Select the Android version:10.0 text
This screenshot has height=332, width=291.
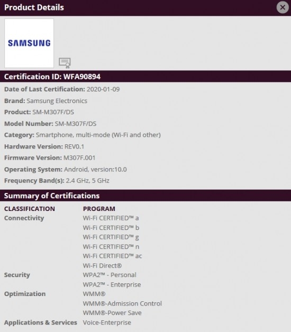pyautogui.click(x=95, y=169)
